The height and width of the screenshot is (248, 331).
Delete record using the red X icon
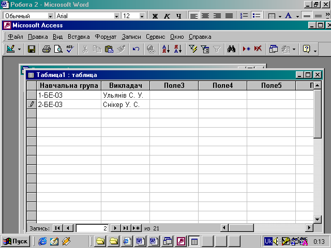click(x=258, y=49)
